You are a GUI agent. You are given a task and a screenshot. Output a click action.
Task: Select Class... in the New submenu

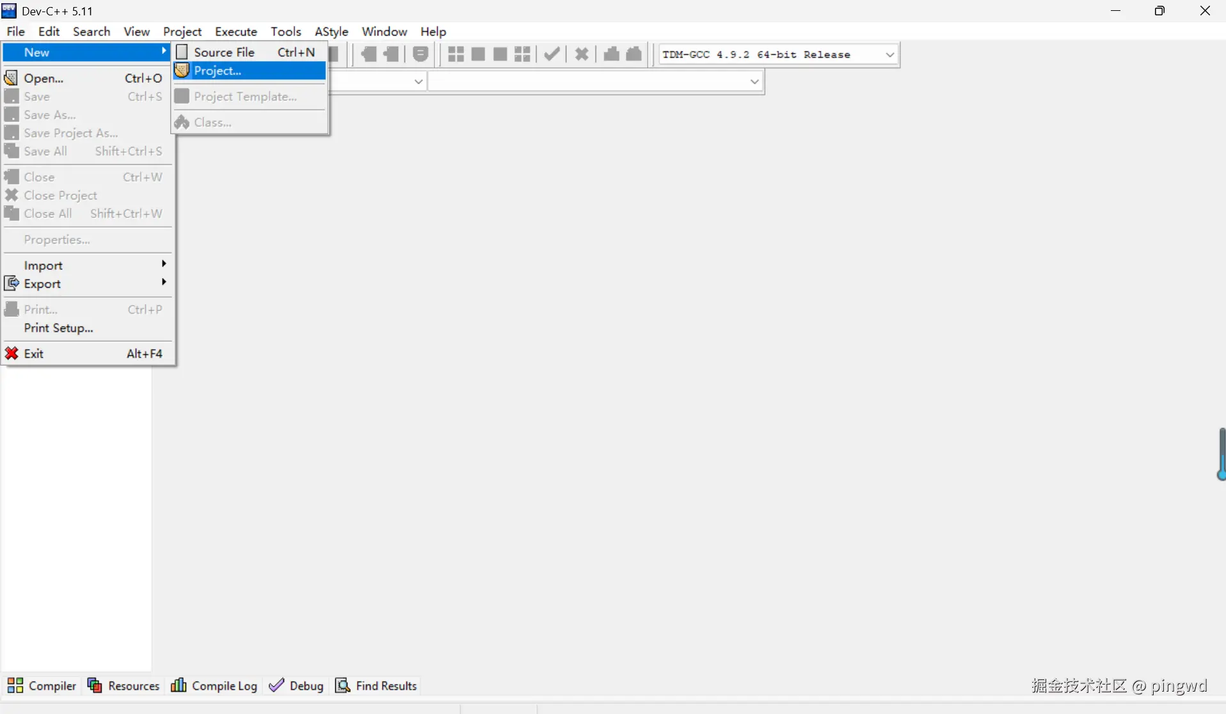(x=250, y=122)
